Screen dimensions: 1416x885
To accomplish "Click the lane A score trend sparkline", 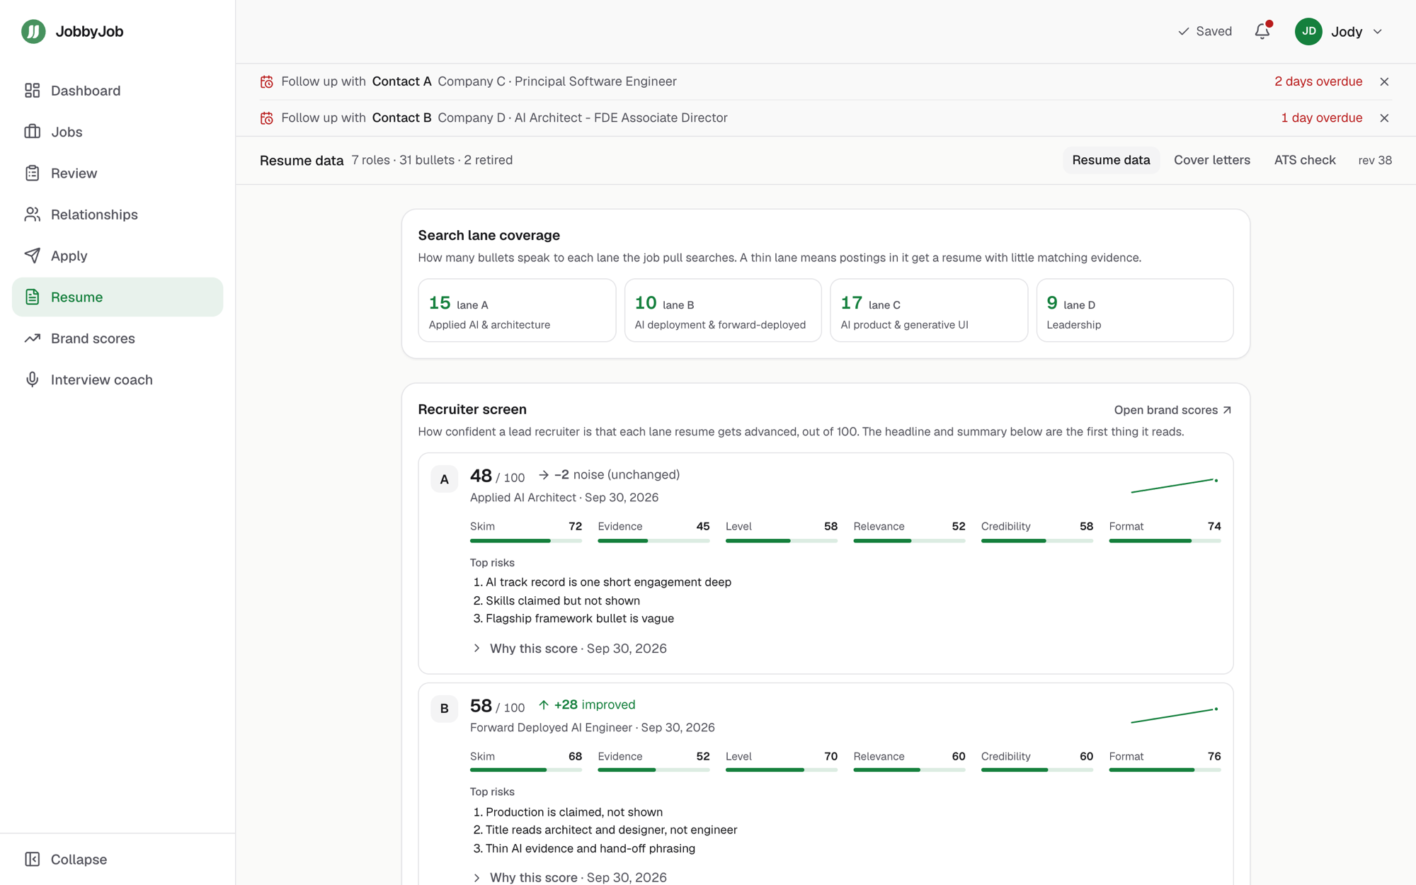I will pyautogui.click(x=1175, y=485).
